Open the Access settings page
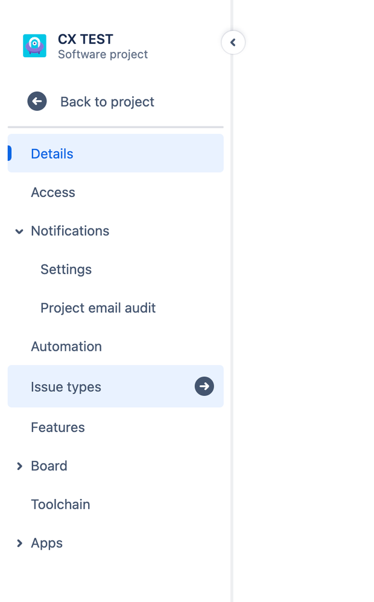The image size is (374, 602). pos(53,192)
